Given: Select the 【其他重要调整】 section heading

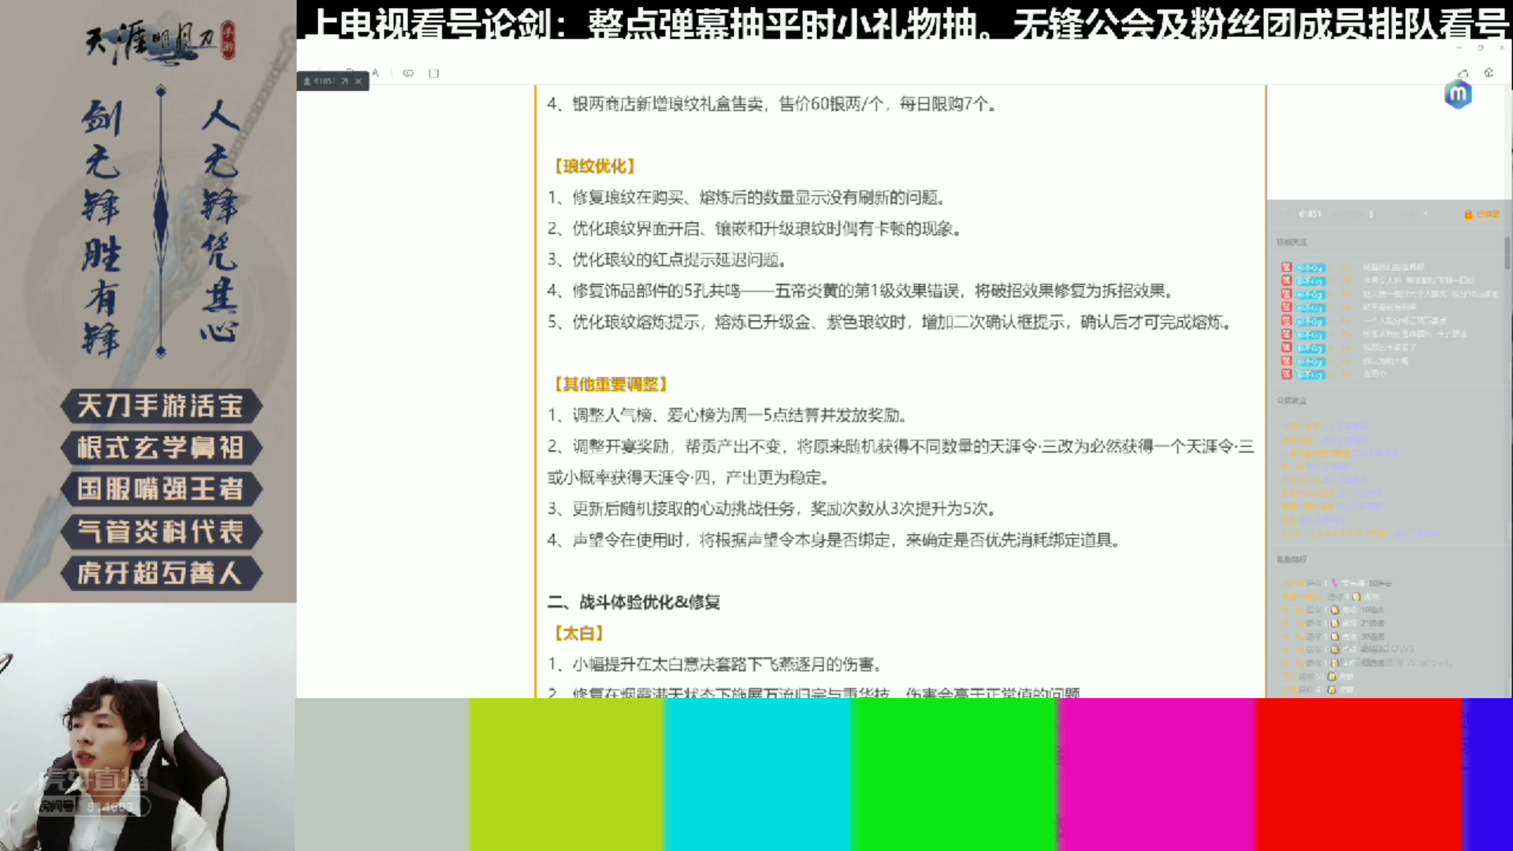Looking at the screenshot, I should [x=611, y=385].
